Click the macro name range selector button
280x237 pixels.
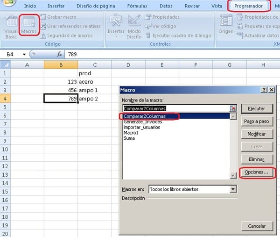(x=233, y=108)
